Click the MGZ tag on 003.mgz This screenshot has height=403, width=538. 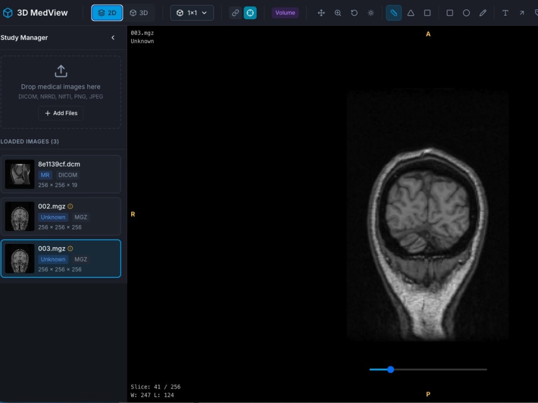[81, 259]
